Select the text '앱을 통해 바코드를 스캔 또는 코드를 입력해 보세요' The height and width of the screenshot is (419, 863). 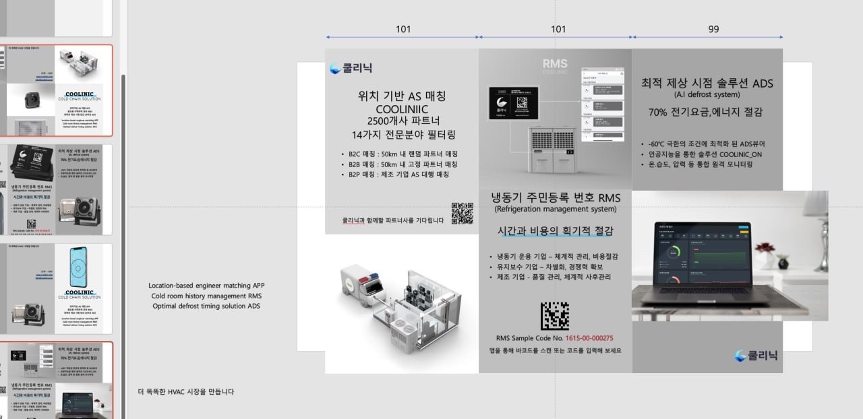pos(556,350)
